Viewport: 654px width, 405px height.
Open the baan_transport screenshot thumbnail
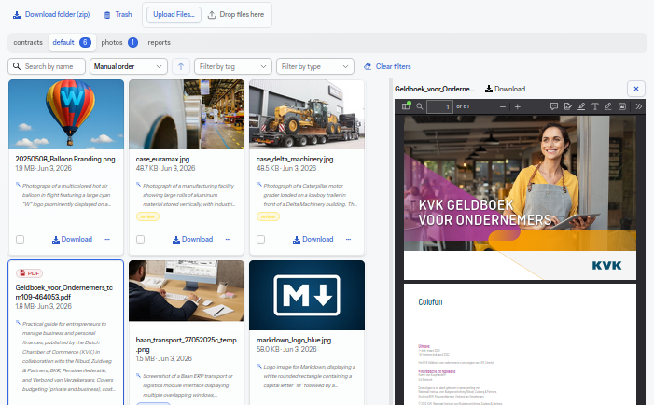187,291
